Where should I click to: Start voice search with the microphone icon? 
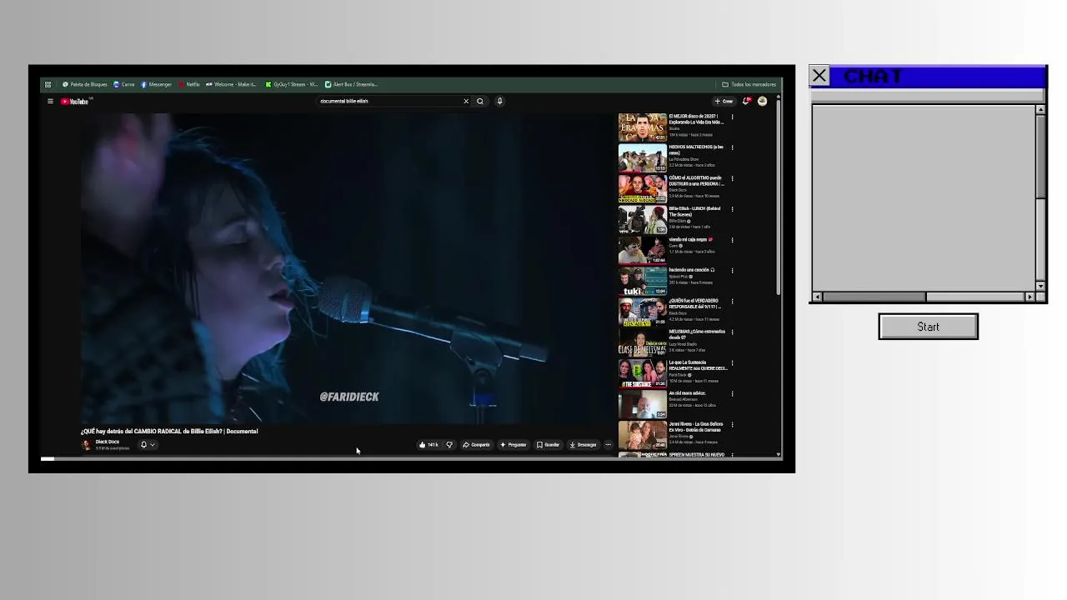(x=499, y=101)
